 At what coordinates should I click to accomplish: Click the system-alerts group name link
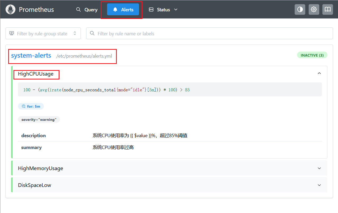pos(31,56)
